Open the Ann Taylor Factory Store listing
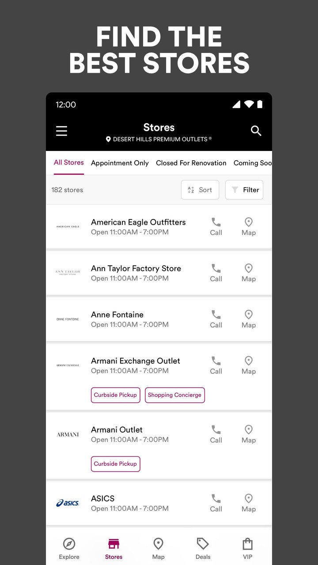Viewport: 318px width, 565px height. point(136,273)
